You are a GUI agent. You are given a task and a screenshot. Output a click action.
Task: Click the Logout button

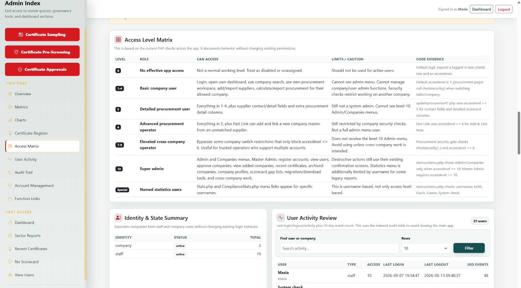(x=504, y=9)
